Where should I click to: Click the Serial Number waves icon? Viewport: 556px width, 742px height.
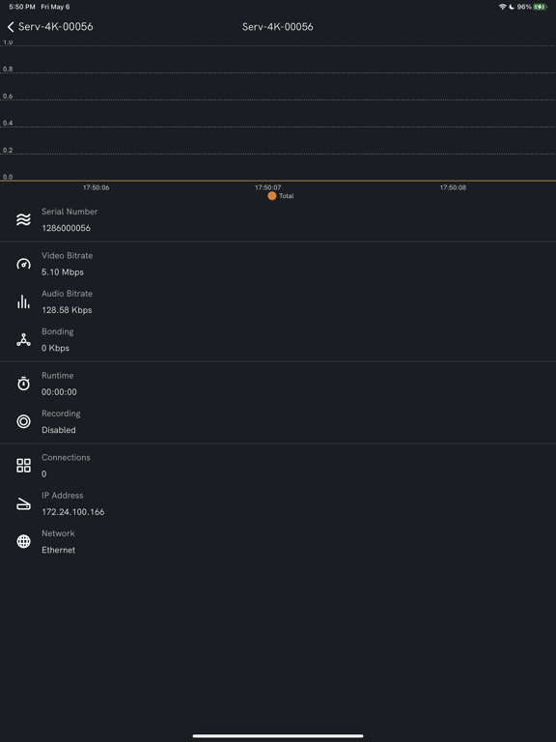point(23,219)
